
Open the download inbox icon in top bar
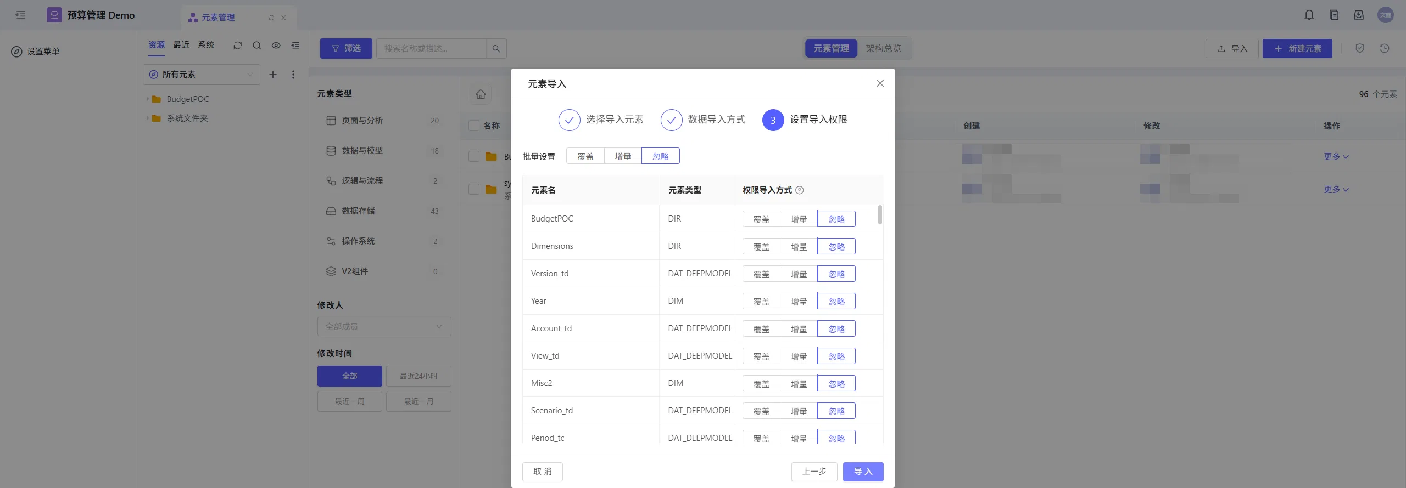[x=1359, y=15]
